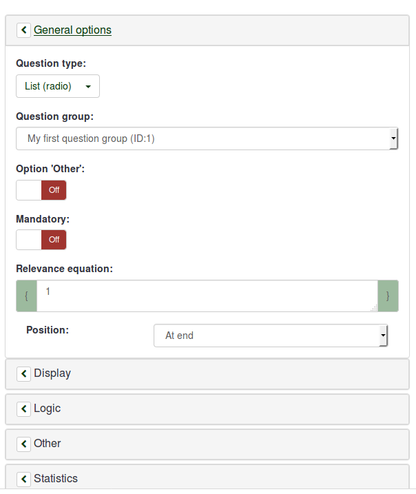
Task: Click the General options heading link
Action: pos(72,30)
